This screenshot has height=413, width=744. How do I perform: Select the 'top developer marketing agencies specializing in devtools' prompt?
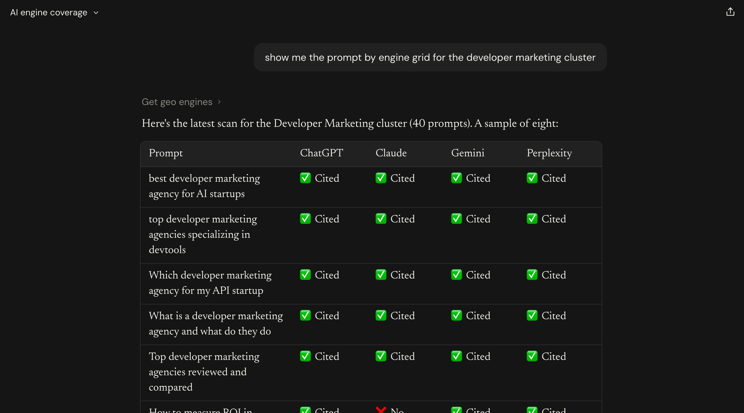[x=203, y=235]
